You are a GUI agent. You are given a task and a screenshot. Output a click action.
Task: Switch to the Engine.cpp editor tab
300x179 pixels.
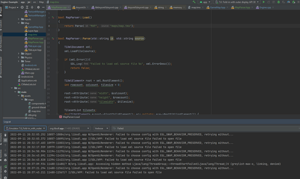point(264,8)
